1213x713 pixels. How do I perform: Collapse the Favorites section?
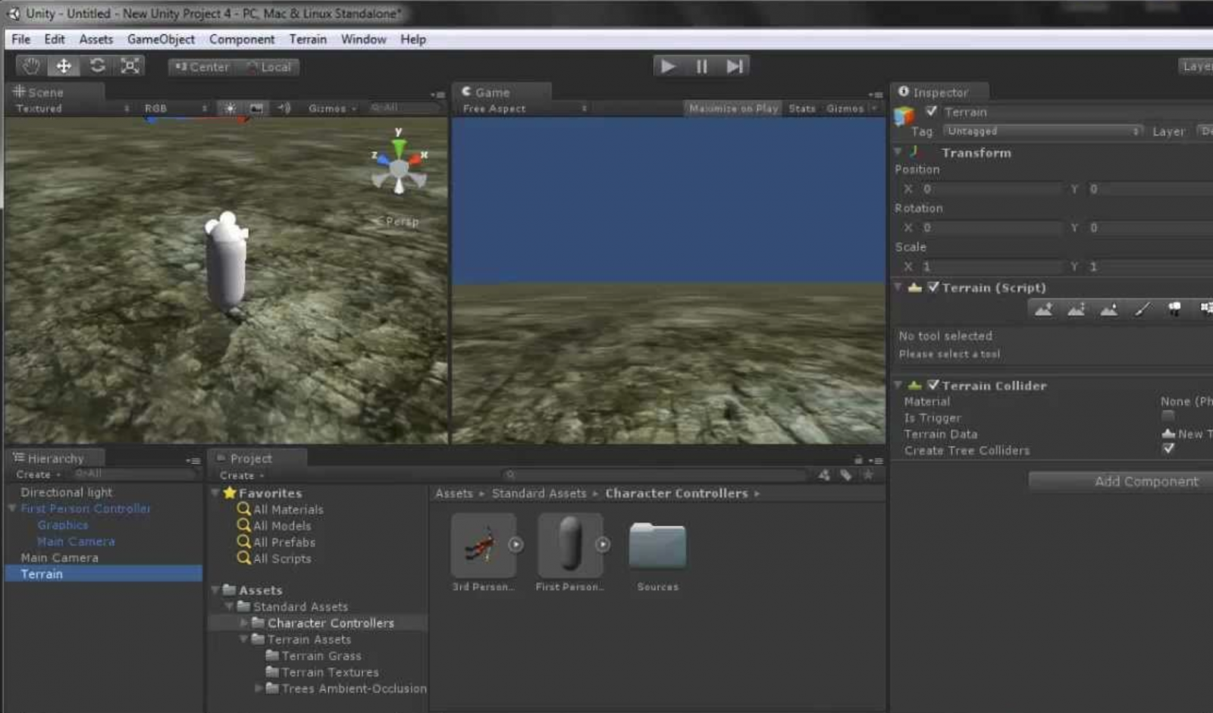coord(215,493)
